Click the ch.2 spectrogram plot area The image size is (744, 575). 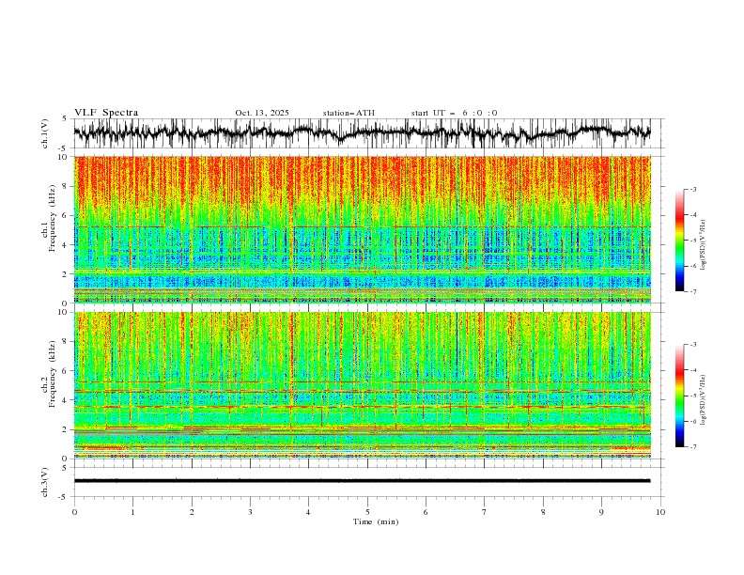[362, 385]
